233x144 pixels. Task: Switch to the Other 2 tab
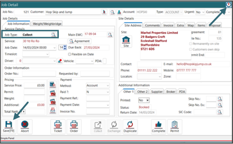142,92
